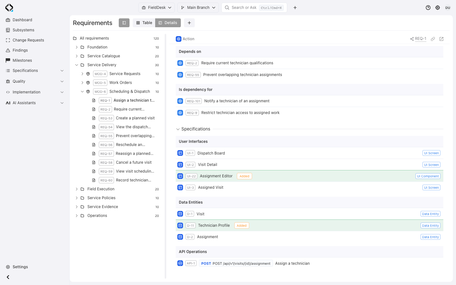Expand the Service Evidence folder
Image resolution: width=456 pixels, height=285 pixels.
[x=77, y=207]
